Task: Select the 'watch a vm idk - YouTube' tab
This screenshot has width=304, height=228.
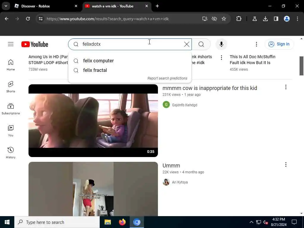Action: coord(117,6)
